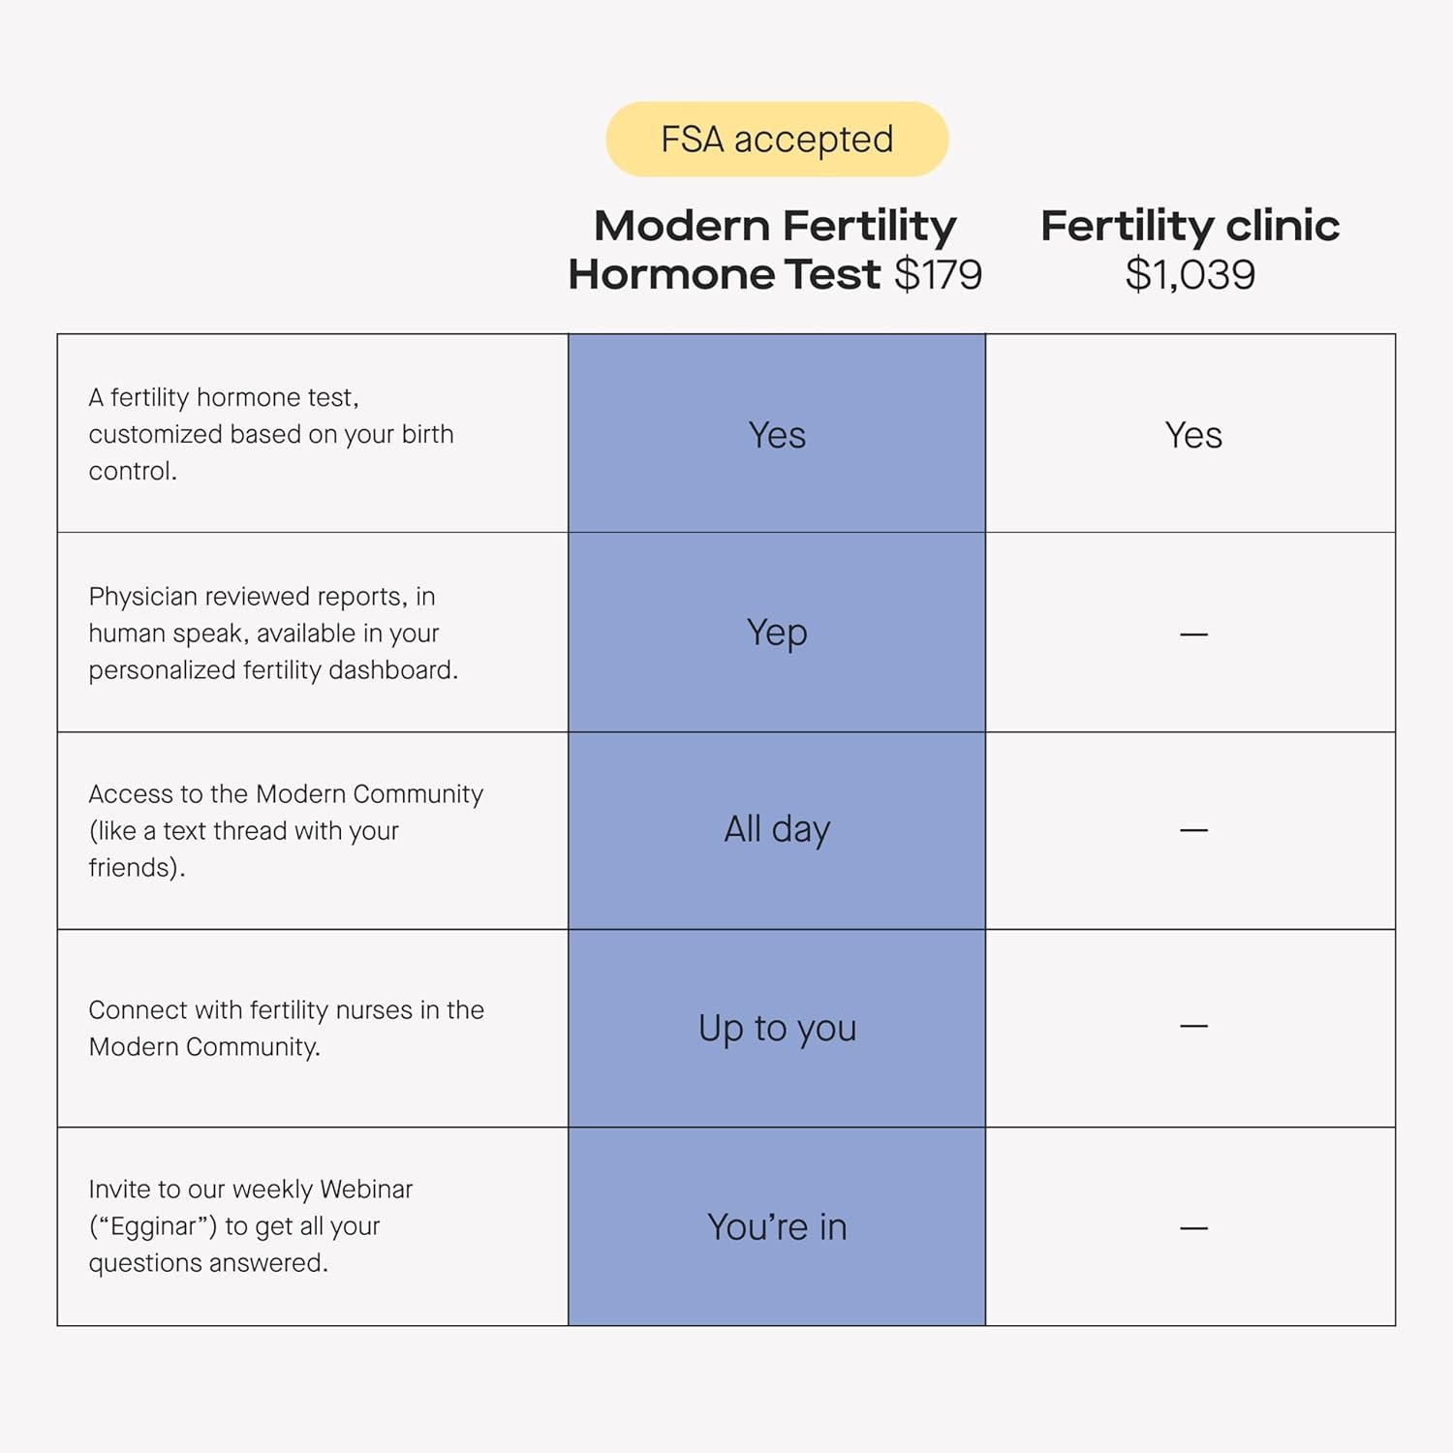Click the yellow FSA accepted badge
The height and width of the screenshot is (1453, 1453).
(777, 139)
